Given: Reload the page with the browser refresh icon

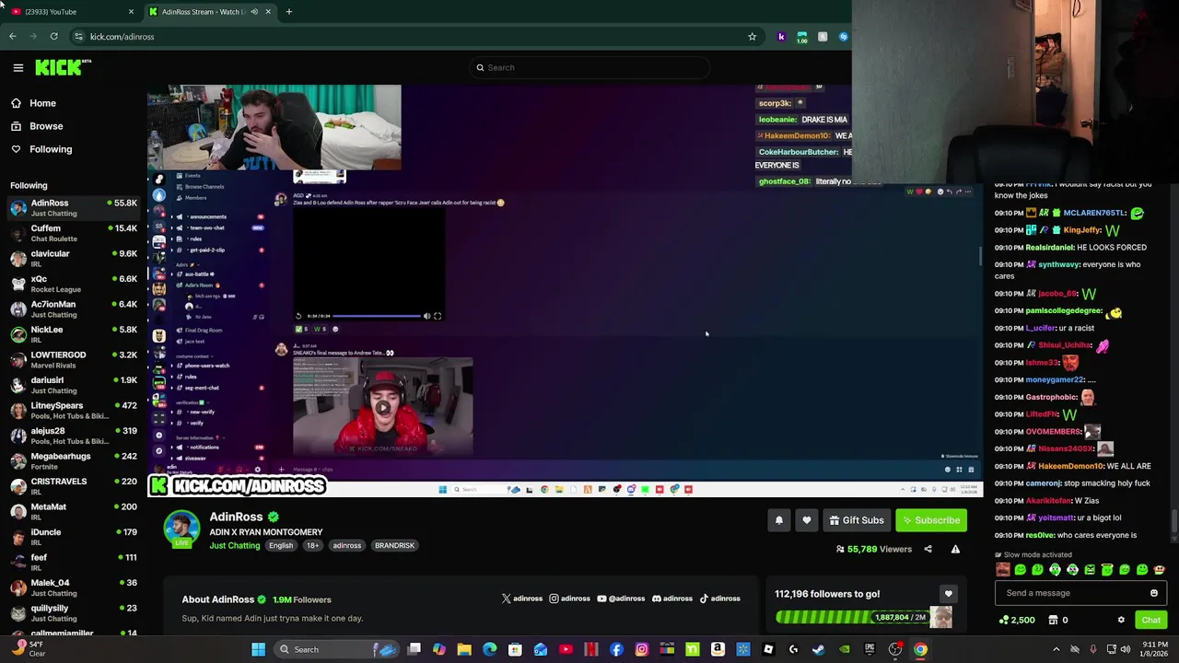Looking at the screenshot, I should click(54, 37).
